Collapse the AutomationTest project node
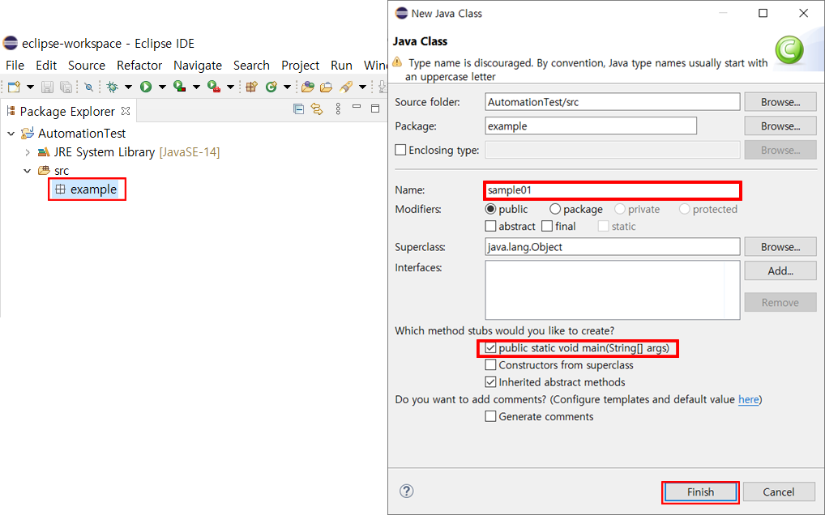Image resolution: width=825 pixels, height=515 pixels. click(x=11, y=134)
